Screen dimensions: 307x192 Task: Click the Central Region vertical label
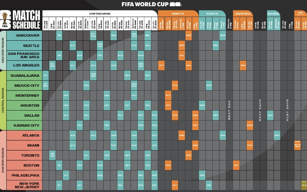[3, 100]
